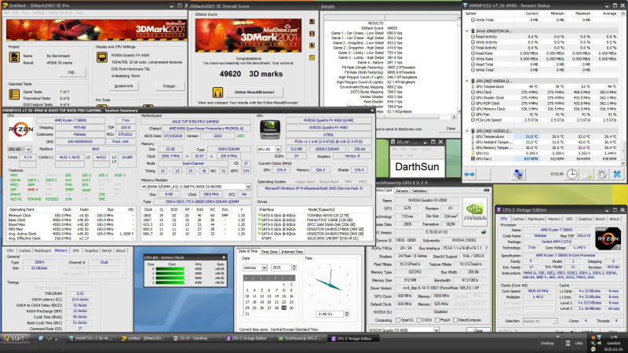The image size is (628, 353).
Task: Click the camera screenshot icon in GPU-Z tab bar
Action: 486,191
